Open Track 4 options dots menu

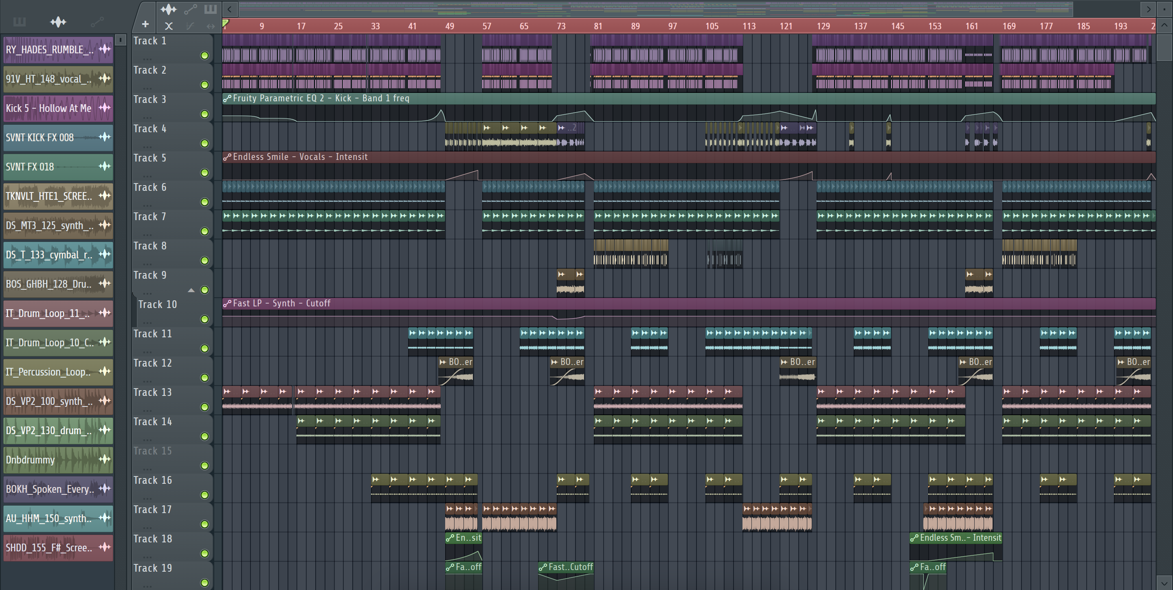[x=147, y=147]
